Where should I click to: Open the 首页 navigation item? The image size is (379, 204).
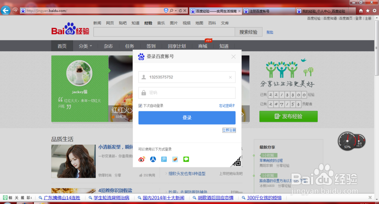pyautogui.click(x=62, y=46)
